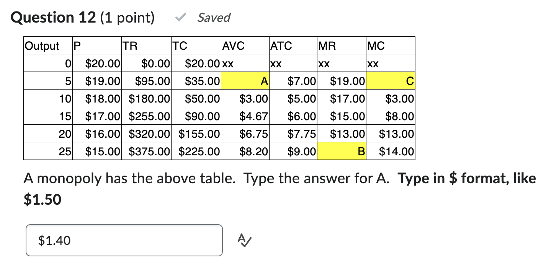Click the MR column header
559x277 pixels.
327,46
